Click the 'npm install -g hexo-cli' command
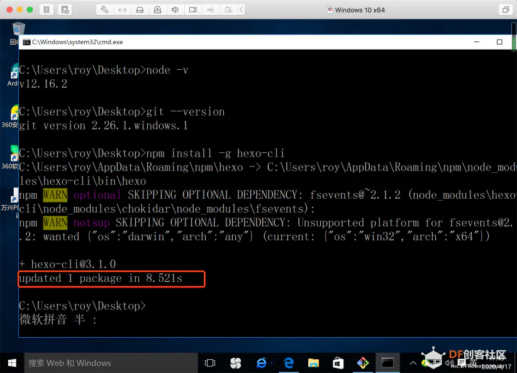 pyautogui.click(x=215, y=153)
